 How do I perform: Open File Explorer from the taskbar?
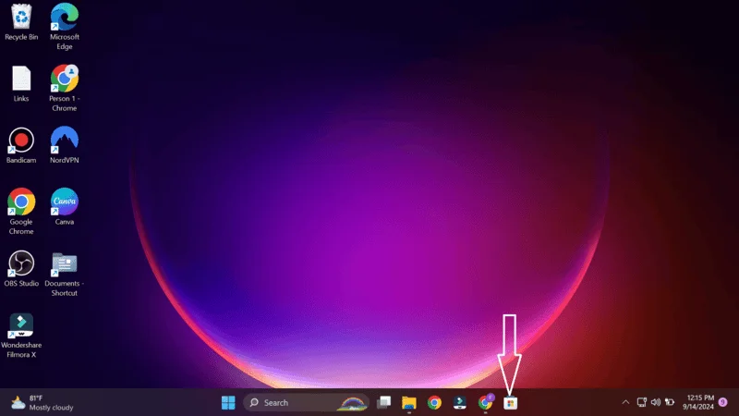408,403
